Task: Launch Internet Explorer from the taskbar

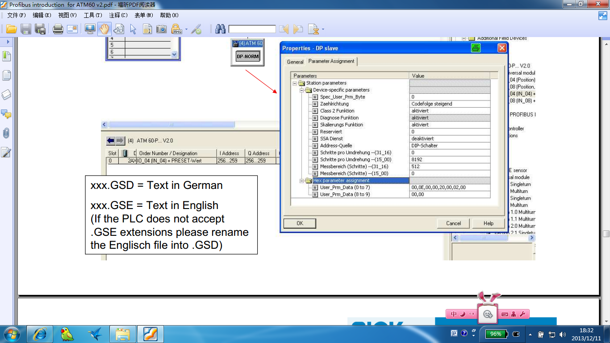Action: tap(40, 334)
